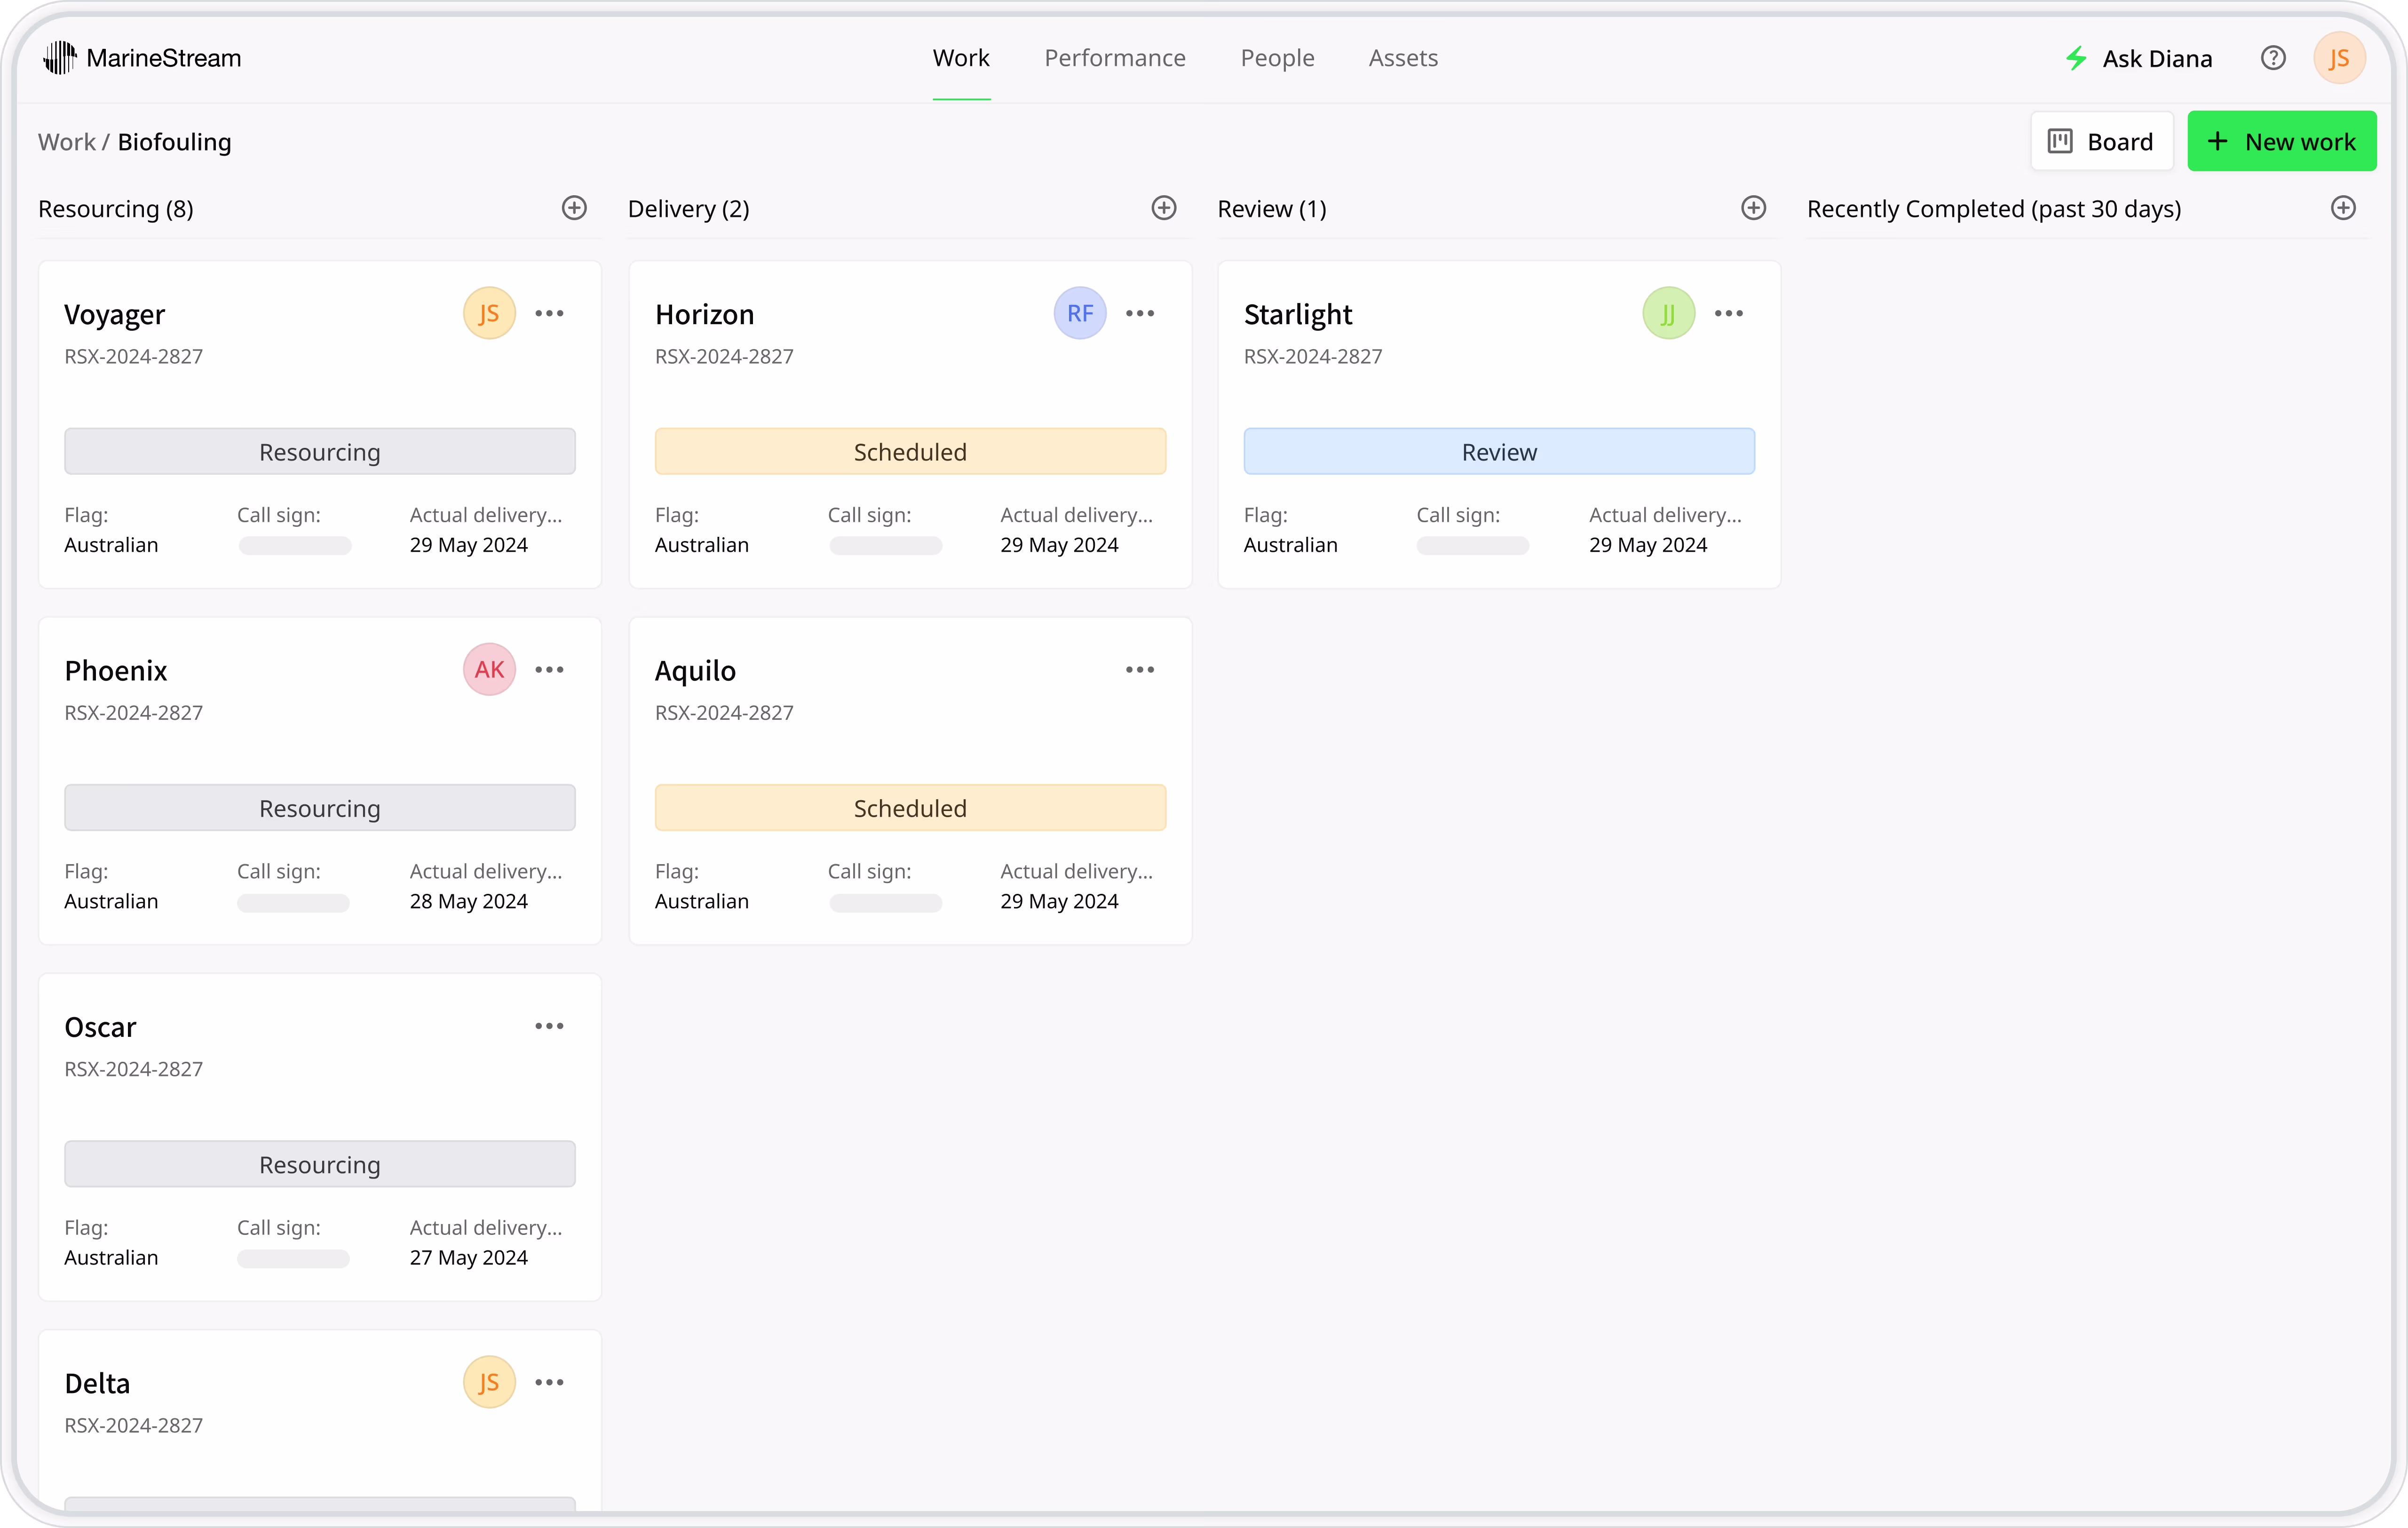Open the JS user profile avatar in header

point(2339,58)
